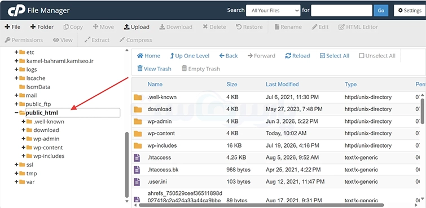Expand the lscache folder node

[x=16, y=78]
